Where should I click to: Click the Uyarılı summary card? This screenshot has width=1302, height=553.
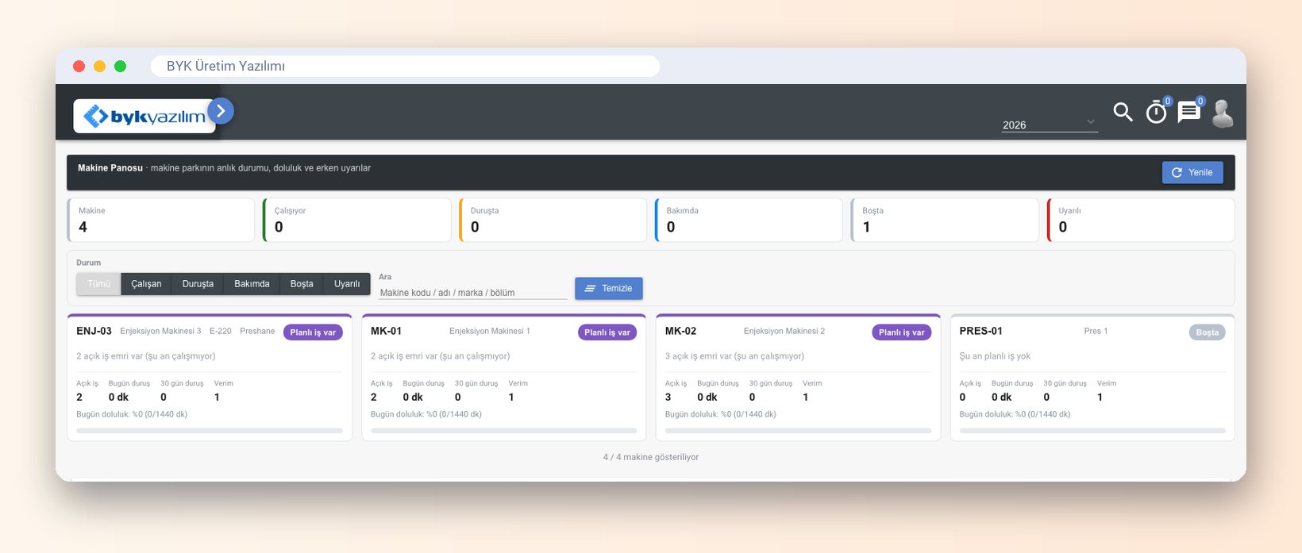click(1141, 220)
